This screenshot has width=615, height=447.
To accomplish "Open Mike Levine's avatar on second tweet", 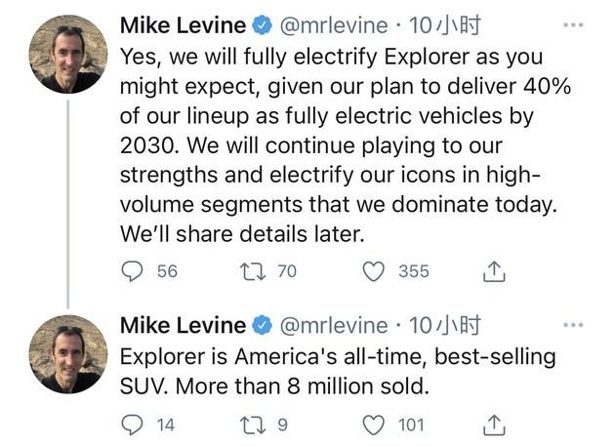I will pos(68,353).
